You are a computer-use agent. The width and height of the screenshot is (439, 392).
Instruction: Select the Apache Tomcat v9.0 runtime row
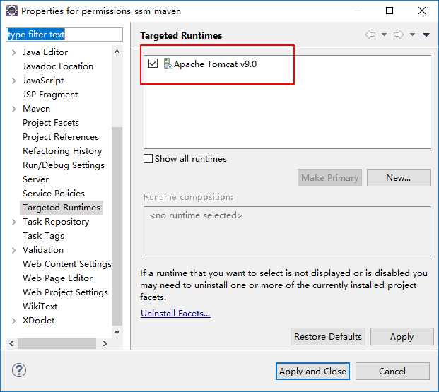click(287, 64)
